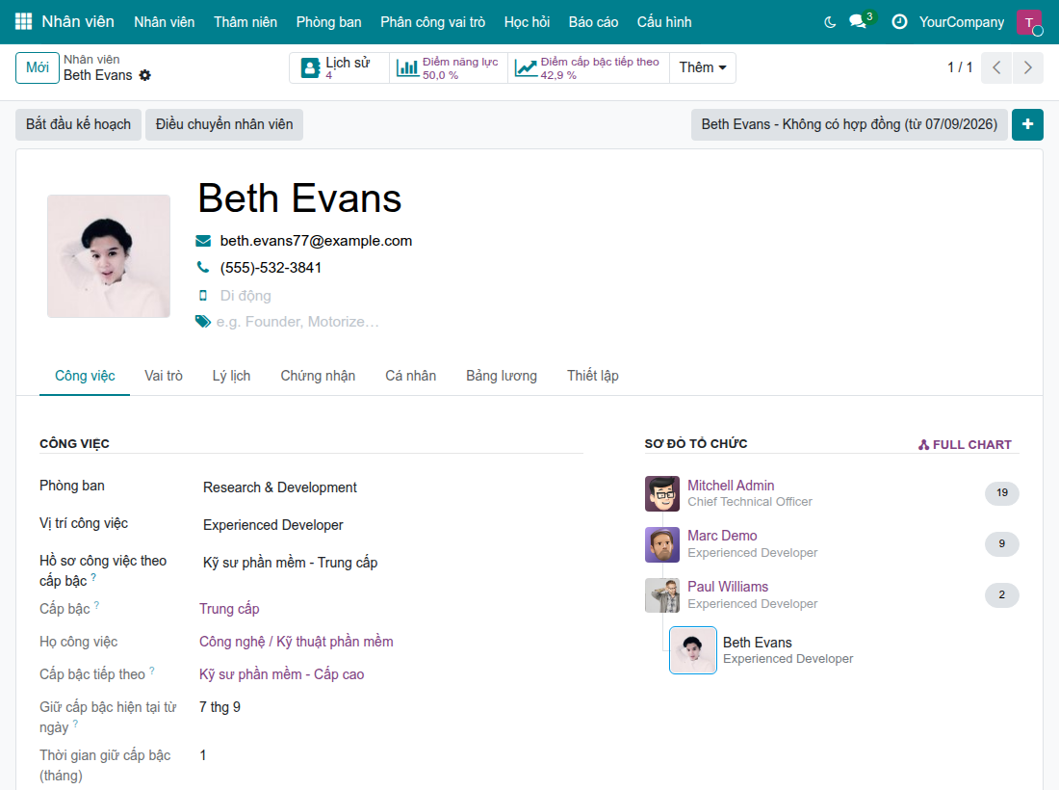1059x790 pixels.
Task: Click the contract status button Không có hợp đồng
Action: [849, 124]
